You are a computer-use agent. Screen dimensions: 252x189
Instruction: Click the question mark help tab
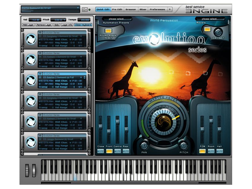(x=170, y=9)
